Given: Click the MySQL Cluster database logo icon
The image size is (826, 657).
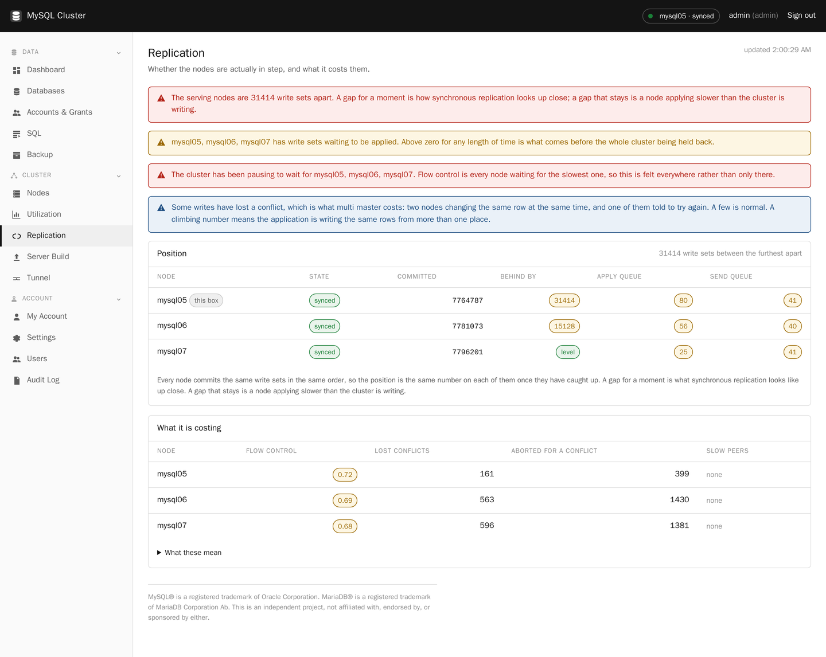Looking at the screenshot, I should point(16,15).
